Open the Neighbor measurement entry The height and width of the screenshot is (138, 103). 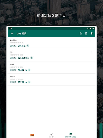tap(51, 43)
